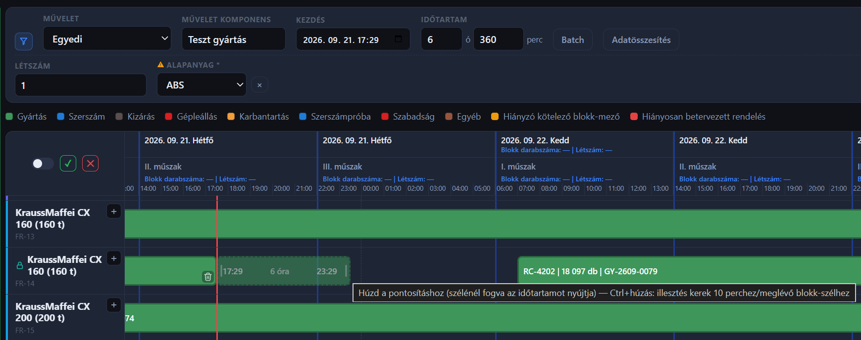Click the Hiányosan betervezett rendelés legend swatch
This screenshot has height=340, width=861.
click(x=634, y=117)
